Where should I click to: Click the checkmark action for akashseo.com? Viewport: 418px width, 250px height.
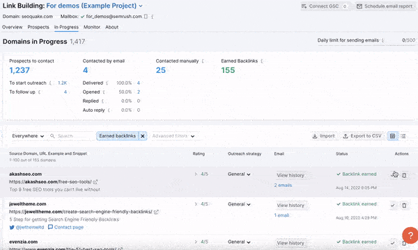pyautogui.click(x=393, y=175)
